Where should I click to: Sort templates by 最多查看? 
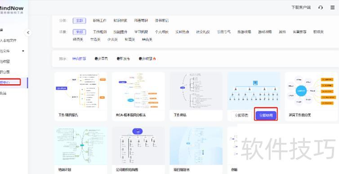(x=101, y=59)
